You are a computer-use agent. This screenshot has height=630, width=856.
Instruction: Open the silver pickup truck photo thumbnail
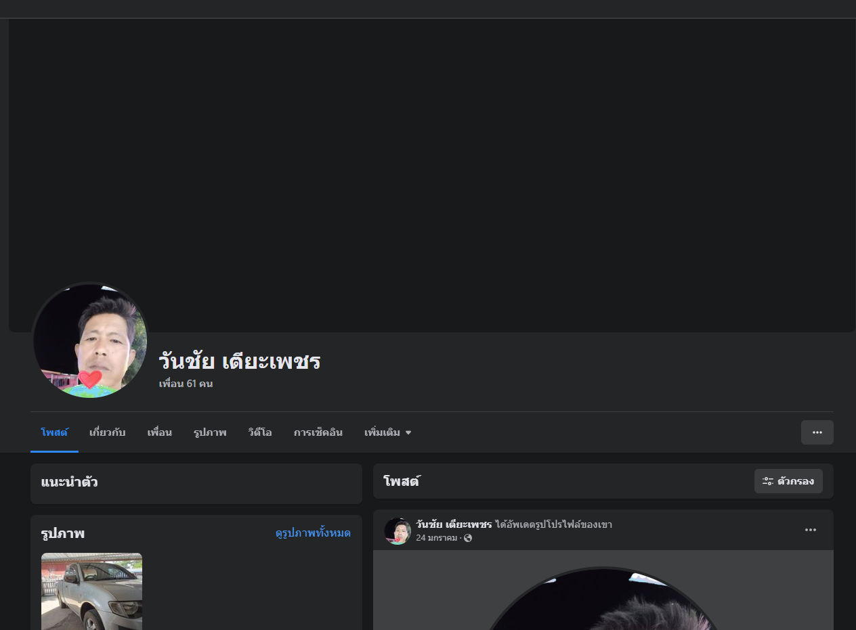click(91, 591)
